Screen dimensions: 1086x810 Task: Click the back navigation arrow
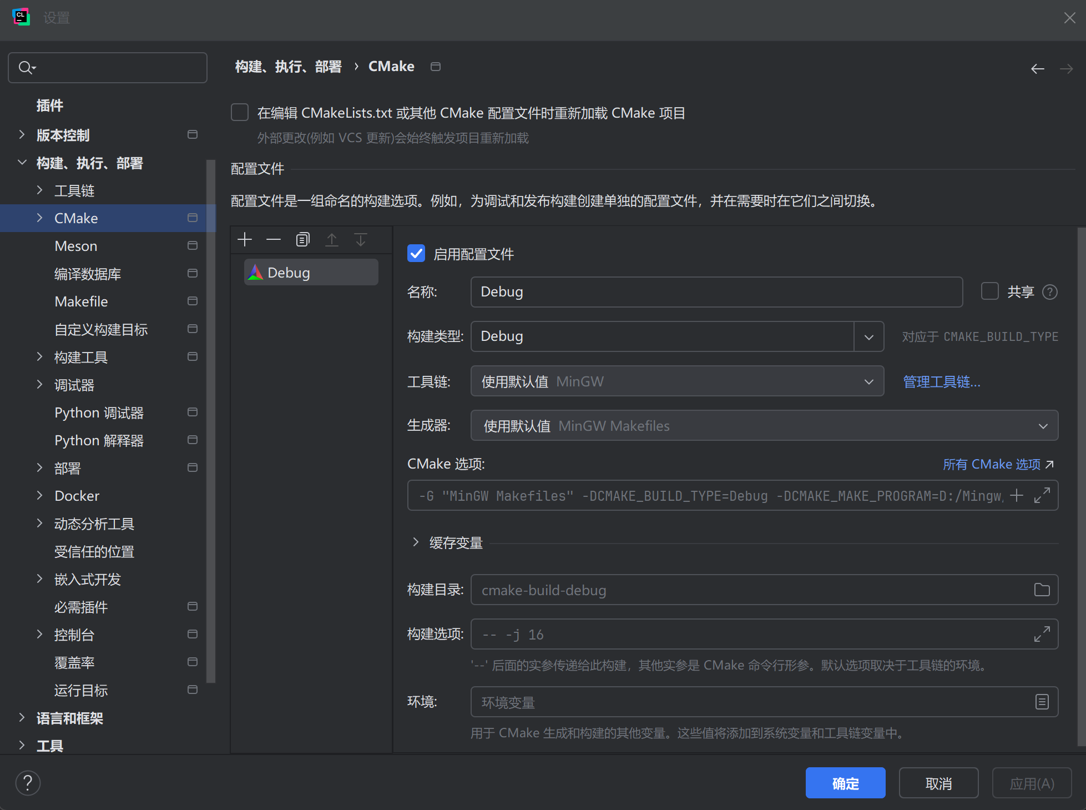[1037, 69]
